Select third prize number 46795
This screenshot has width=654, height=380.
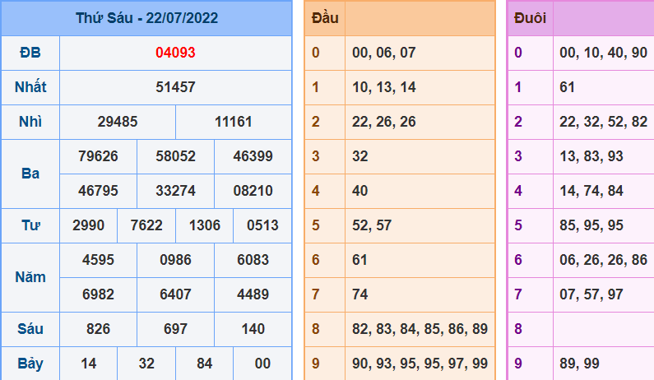[98, 191]
